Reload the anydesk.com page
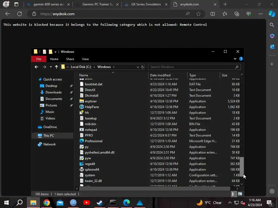Viewport: 278px width, 208px height. point(20,14)
